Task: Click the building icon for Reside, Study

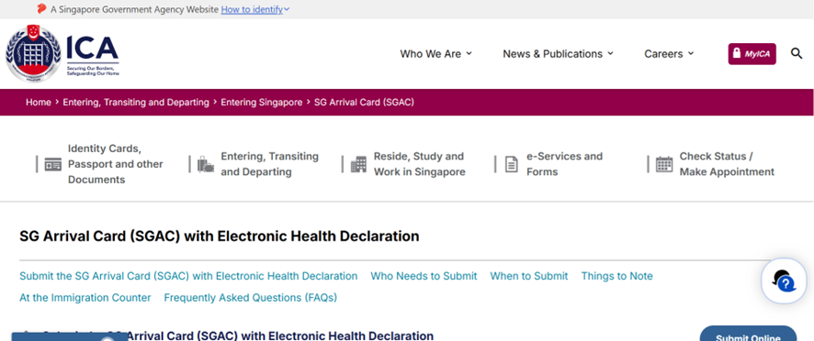Action: click(358, 164)
